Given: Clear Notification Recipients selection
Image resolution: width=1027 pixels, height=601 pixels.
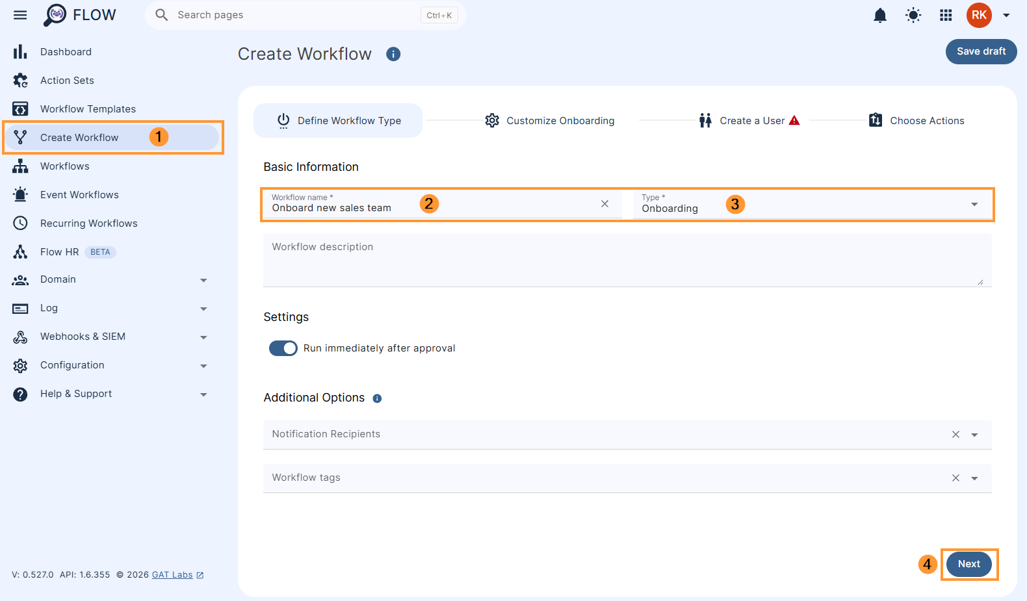Looking at the screenshot, I should [x=955, y=435].
